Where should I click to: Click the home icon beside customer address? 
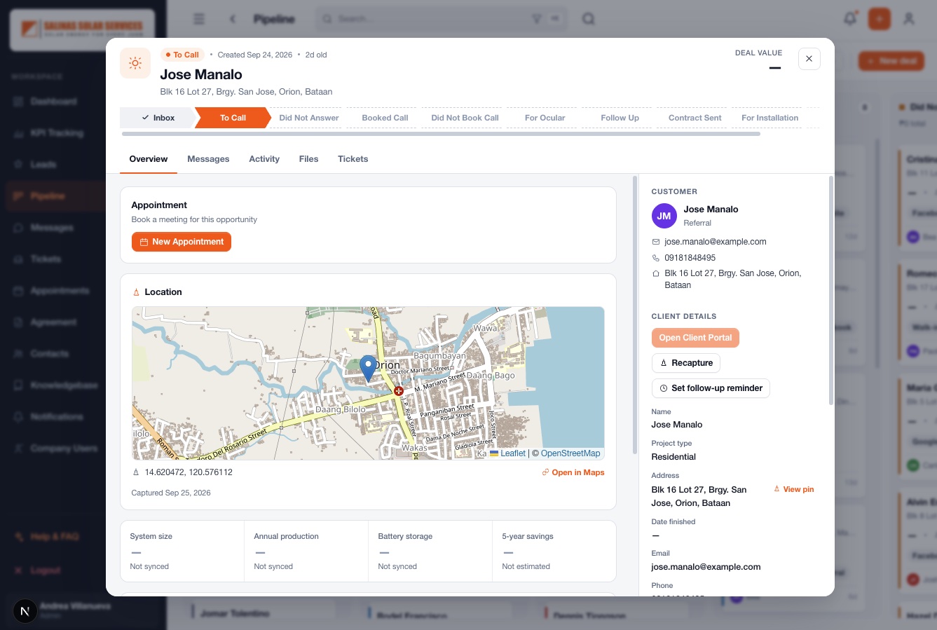tap(656, 274)
